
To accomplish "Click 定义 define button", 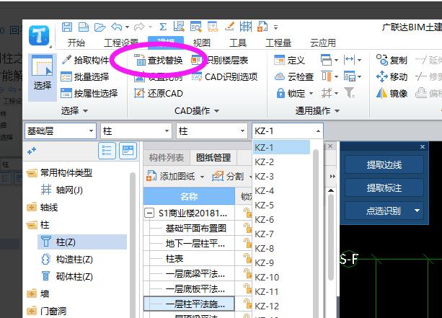I will [289, 60].
